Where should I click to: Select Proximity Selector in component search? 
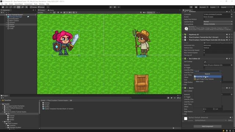207,77
